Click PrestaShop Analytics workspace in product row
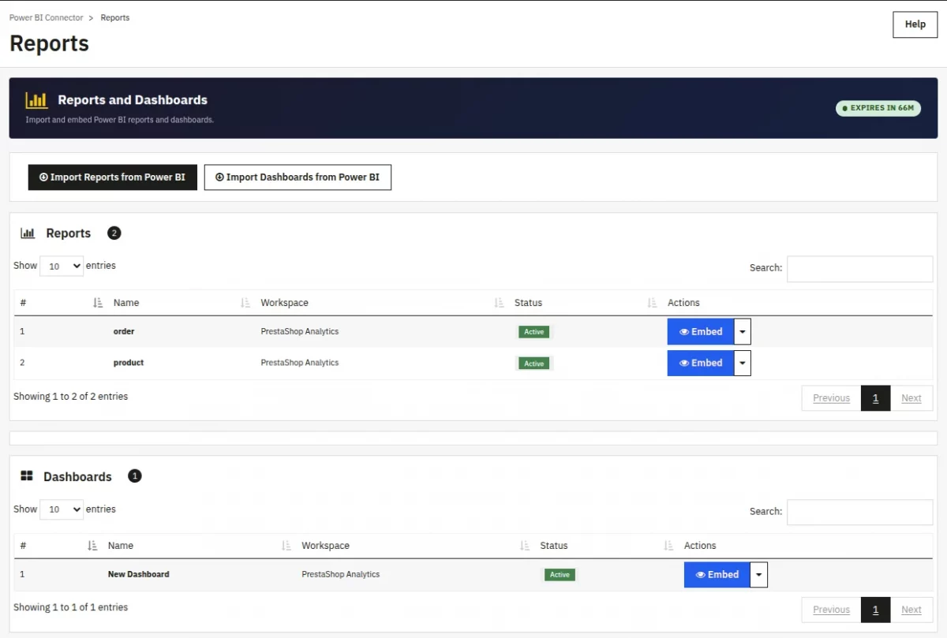This screenshot has width=947, height=638. point(300,363)
